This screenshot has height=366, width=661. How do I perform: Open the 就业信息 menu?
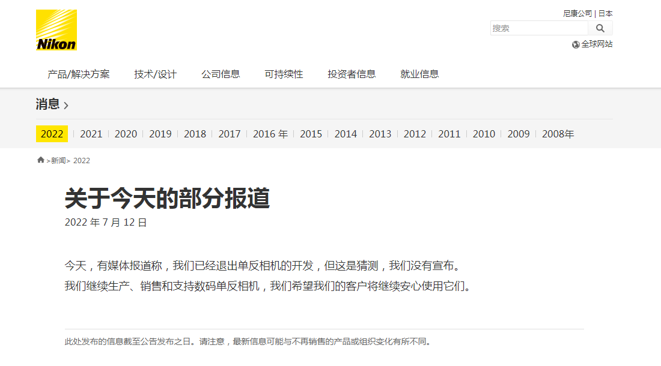[x=419, y=74]
